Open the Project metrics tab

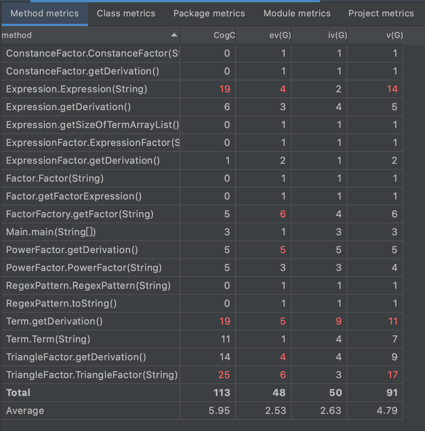pyautogui.click(x=381, y=13)
